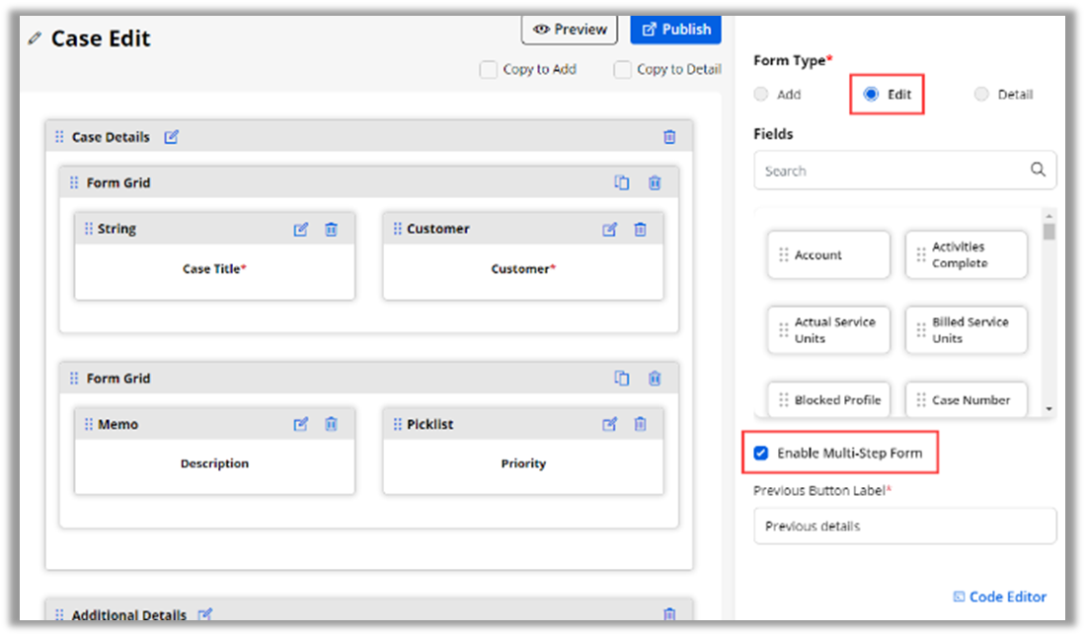1086x636 pixels.
Task: Check the Copy to Add checkbox
Action: (x=488, y=70)
